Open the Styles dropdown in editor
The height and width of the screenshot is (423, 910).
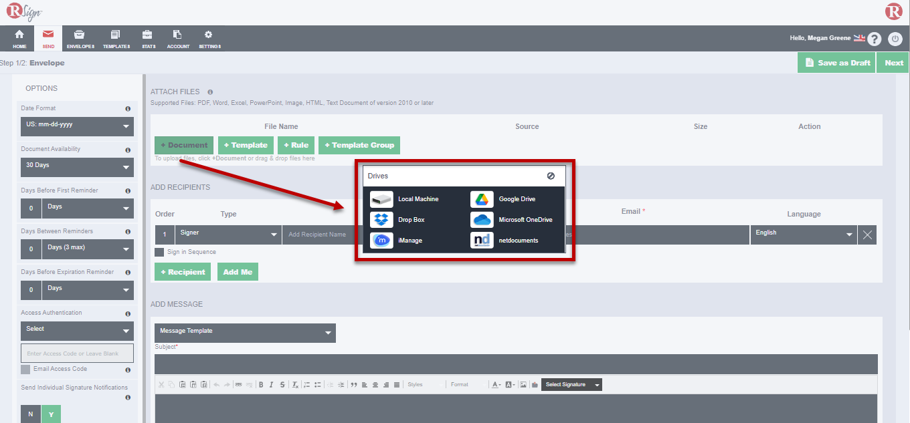click(x=425, y=384)
